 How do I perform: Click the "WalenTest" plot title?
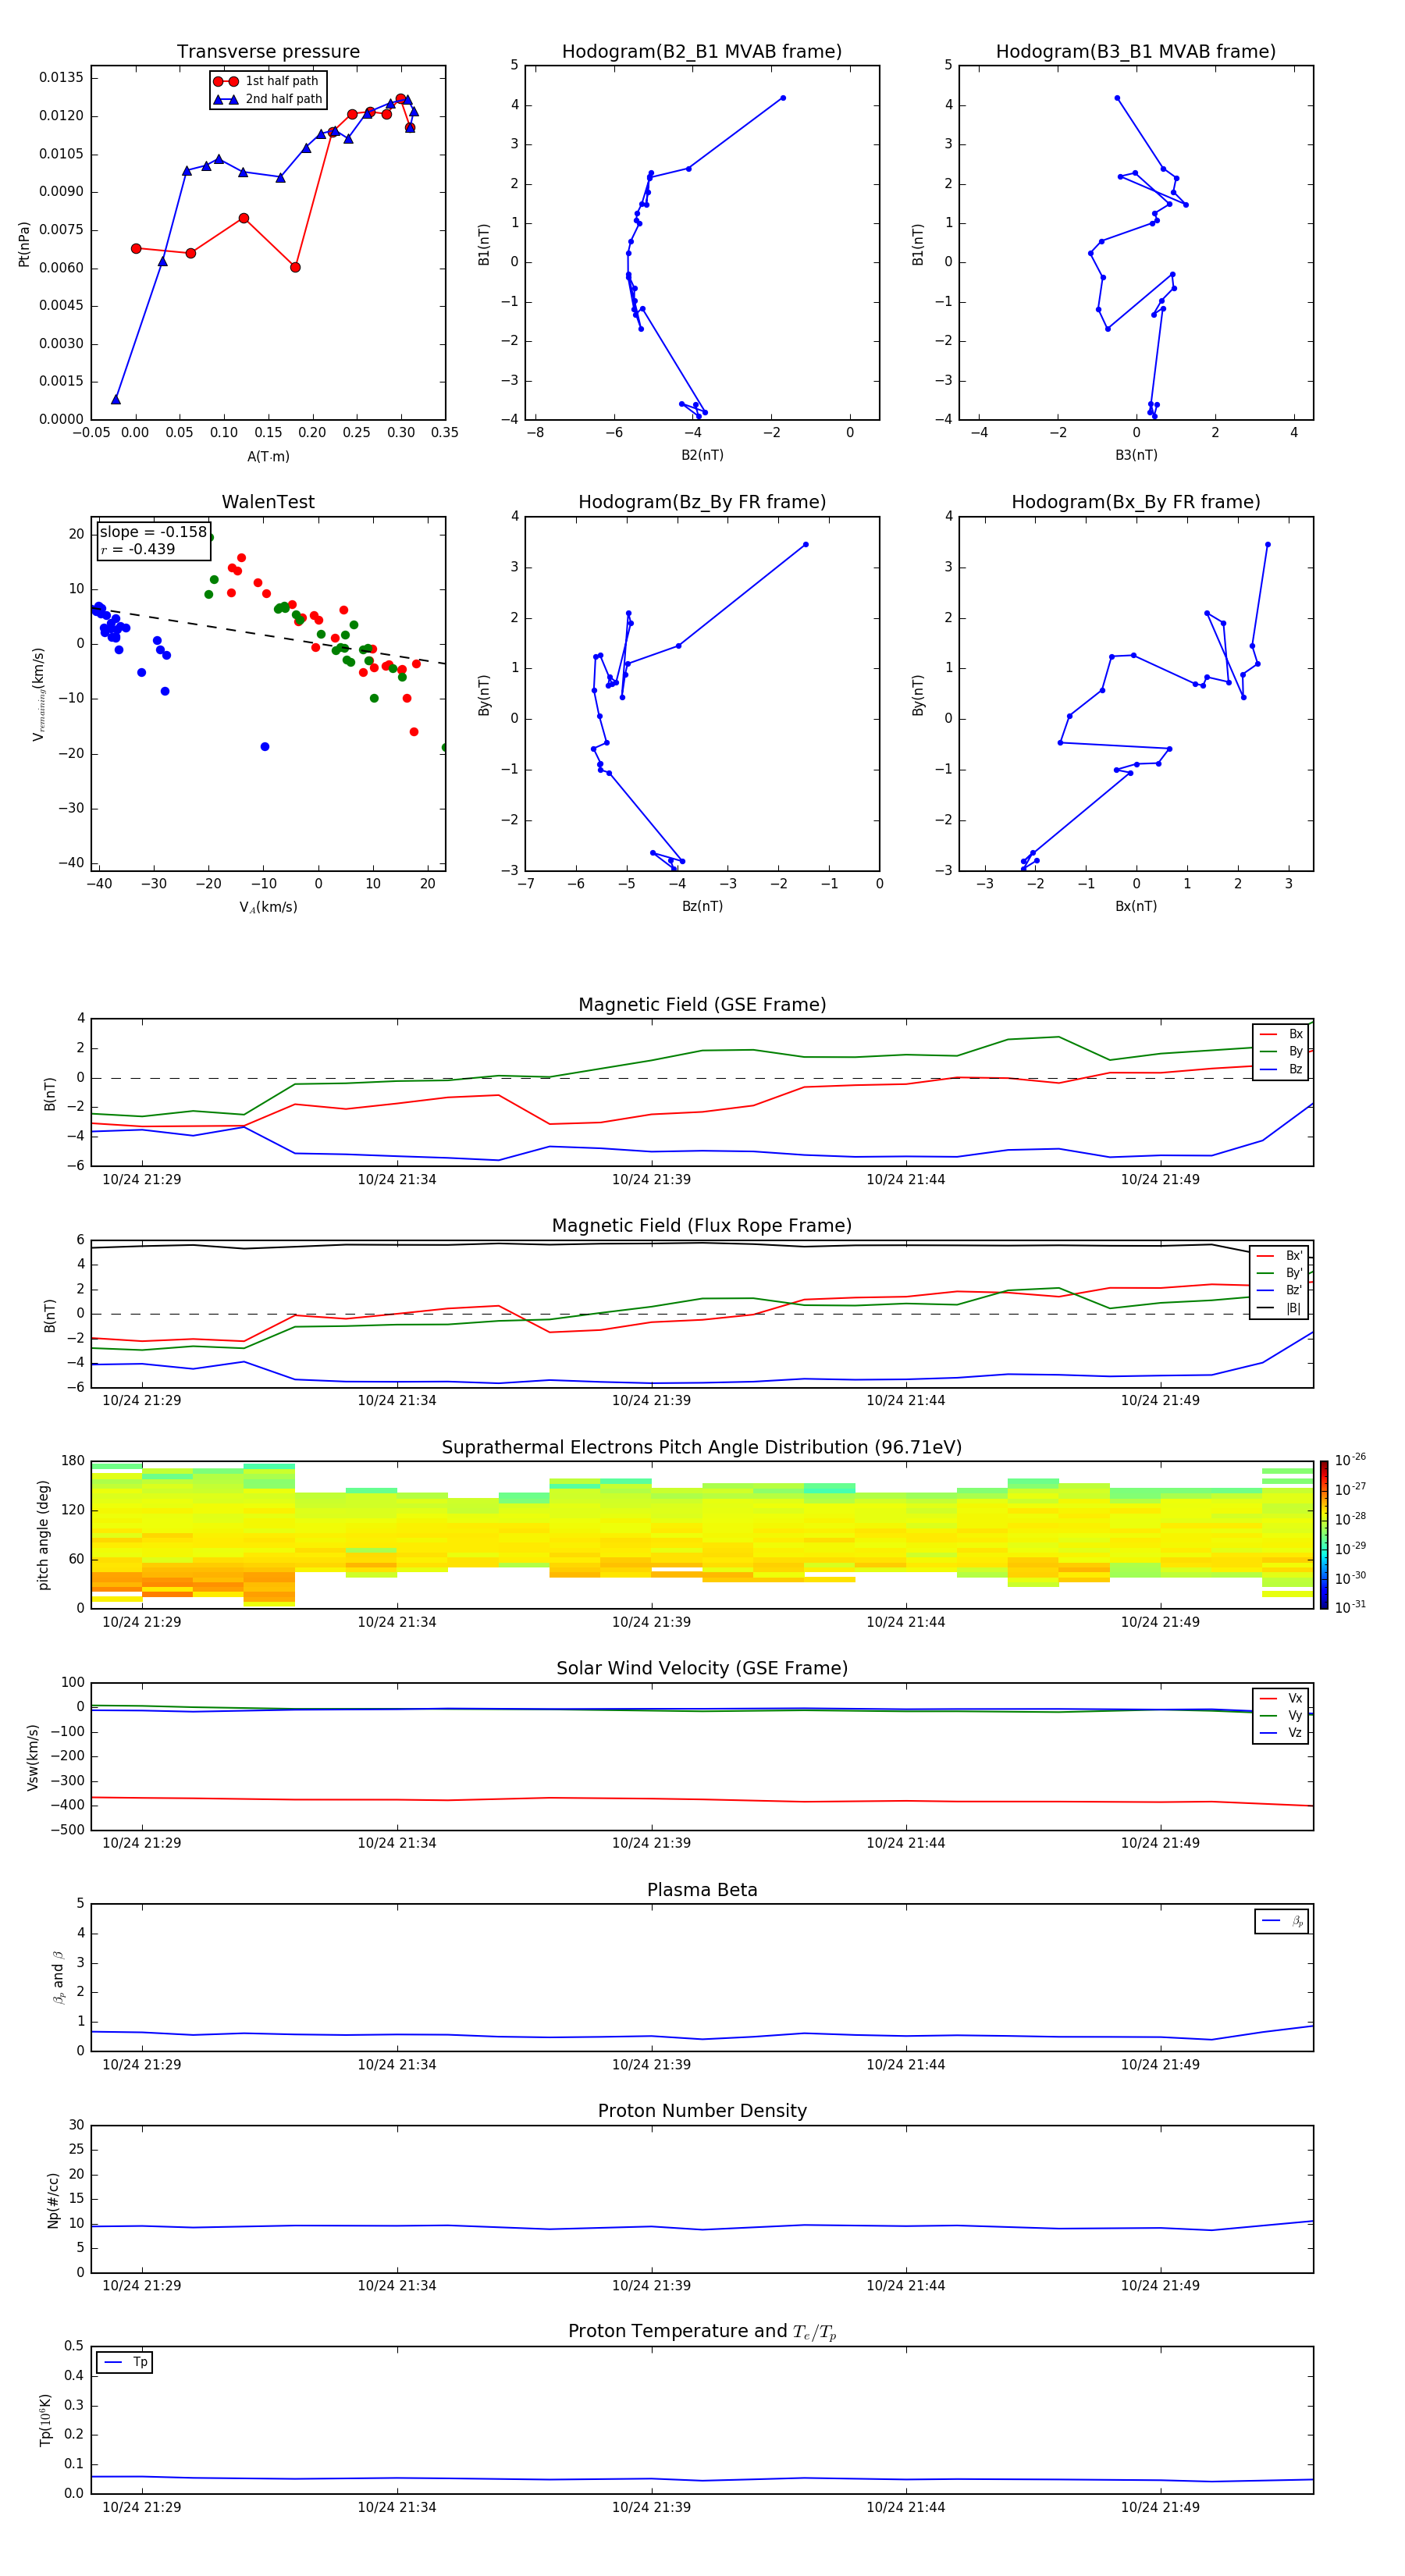click(x=268, y=502)
